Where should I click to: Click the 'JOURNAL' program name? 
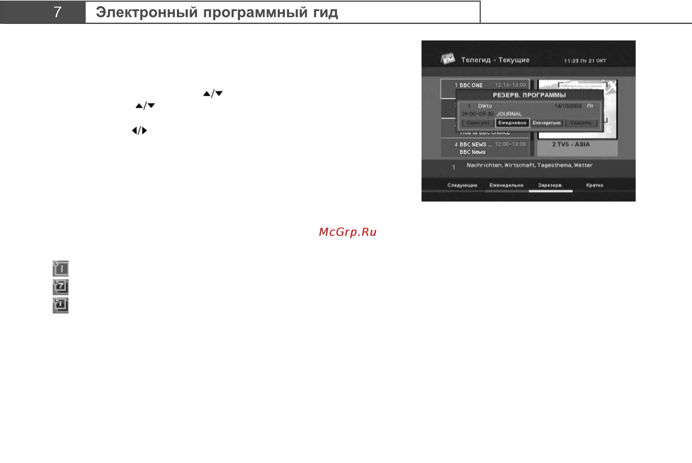tap(509, 114)
